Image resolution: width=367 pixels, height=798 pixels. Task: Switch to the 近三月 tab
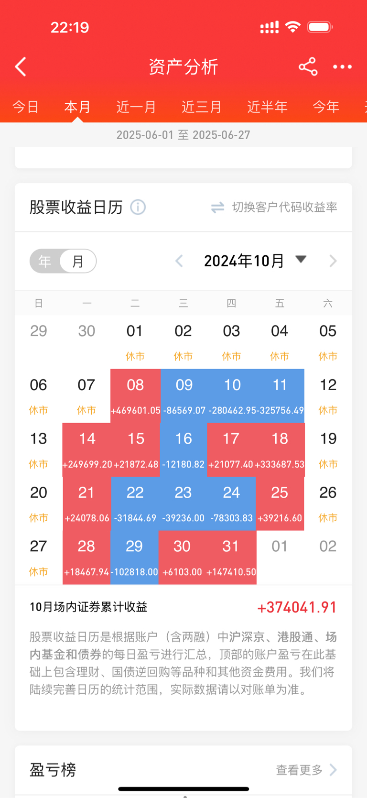202,107
